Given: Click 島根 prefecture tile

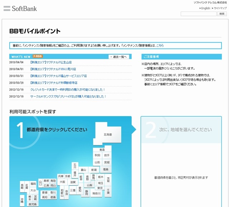Looking at the screenshot, I should tap(46, 181).
